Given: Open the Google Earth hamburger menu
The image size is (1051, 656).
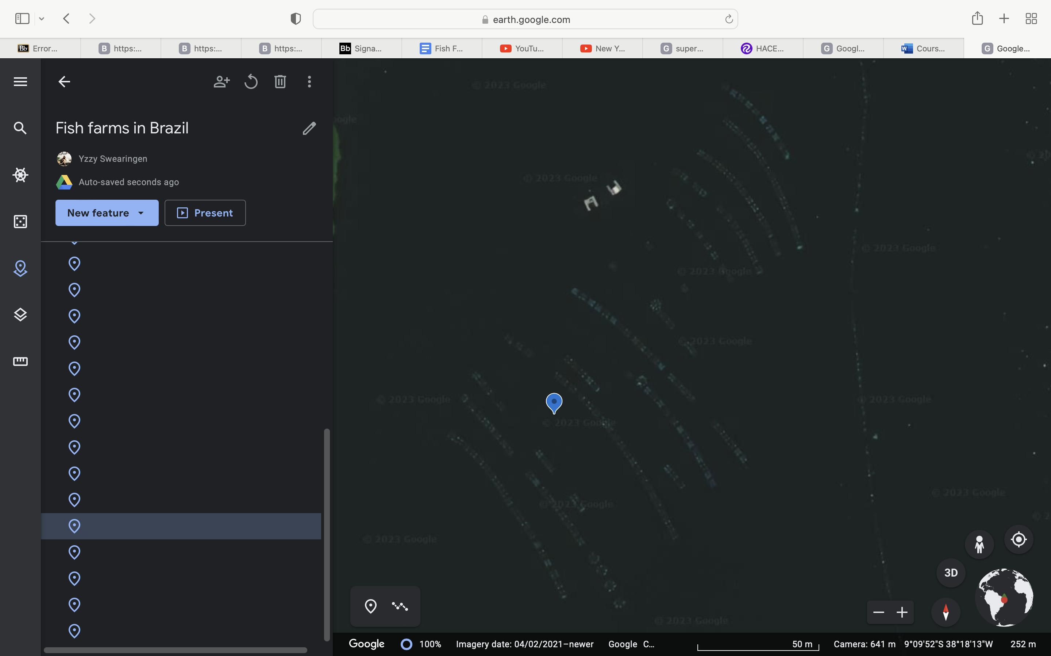Looking at the screenshot, I should [x=20, y=82].
